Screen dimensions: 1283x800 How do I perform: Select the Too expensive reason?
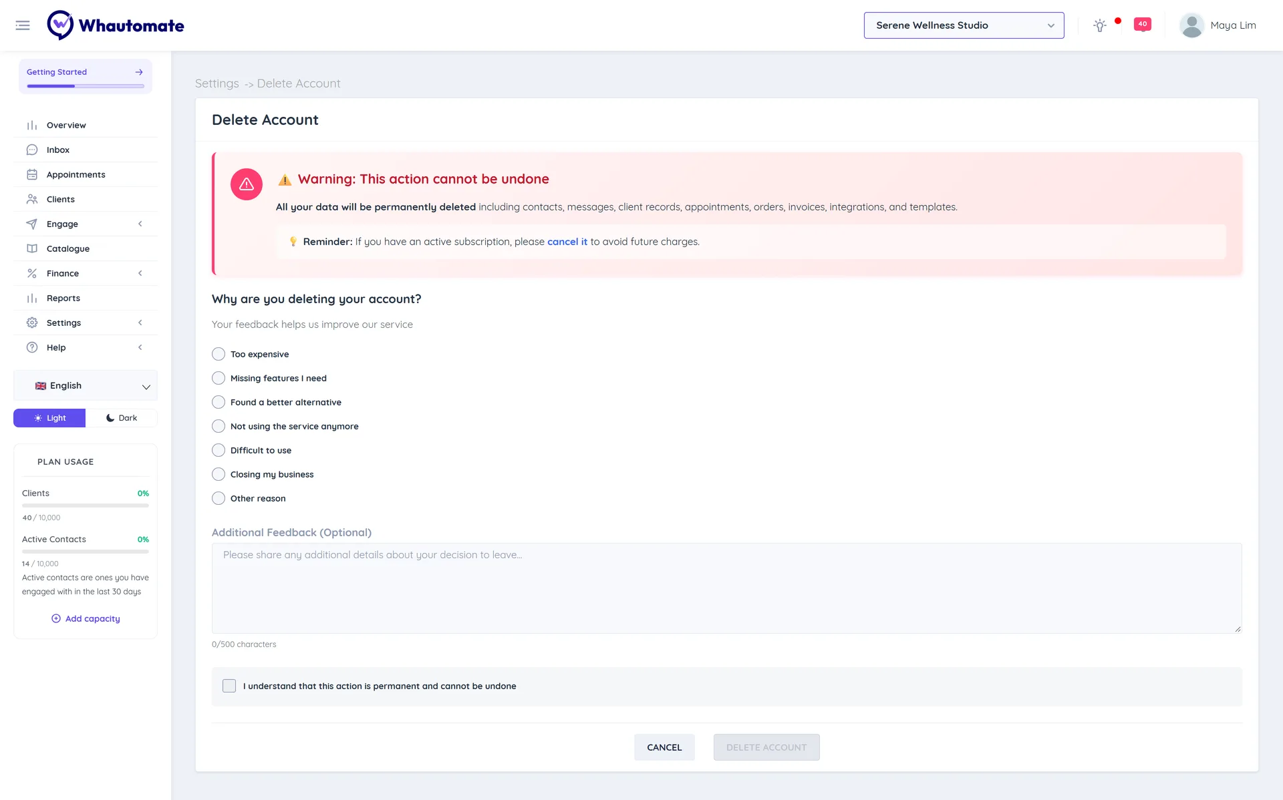219,354
